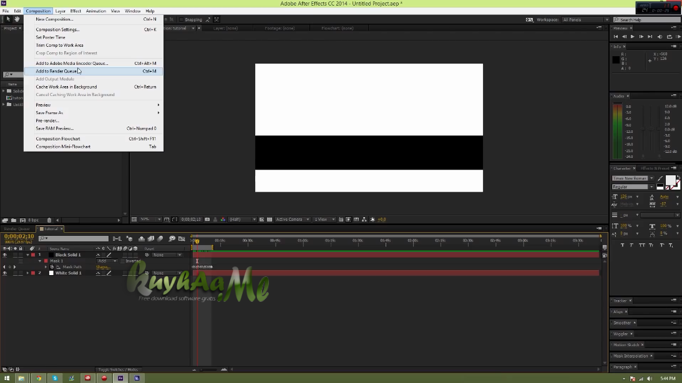This screenshot has width=682, height=383.
Task: Open the 1 View layout dropdown
Action: [324, 220]
